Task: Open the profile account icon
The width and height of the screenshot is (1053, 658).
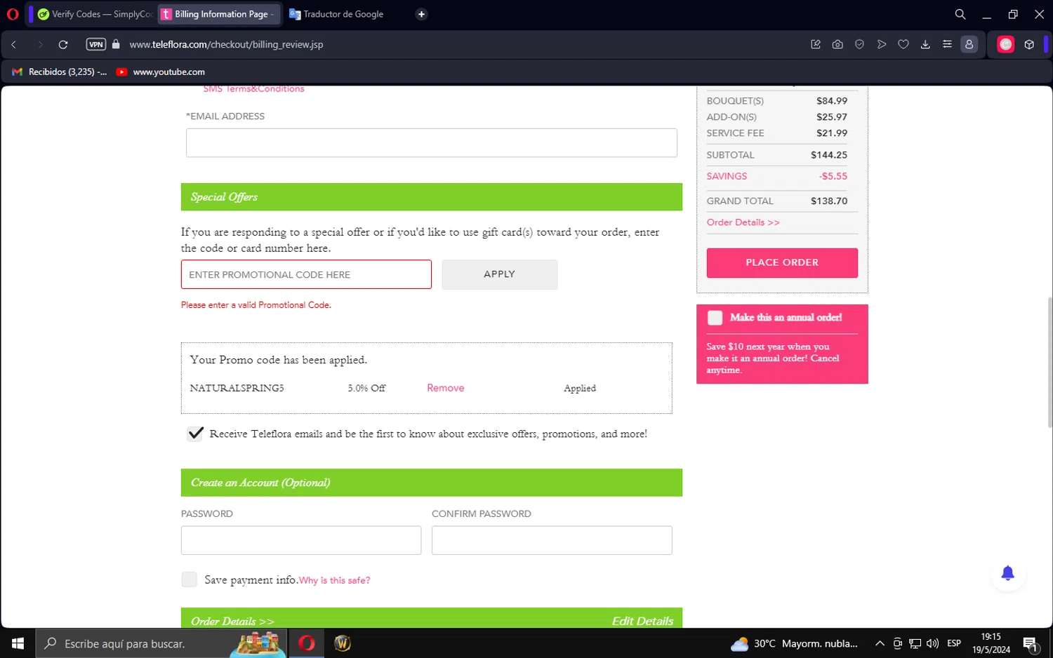Action: coord(969,44)
